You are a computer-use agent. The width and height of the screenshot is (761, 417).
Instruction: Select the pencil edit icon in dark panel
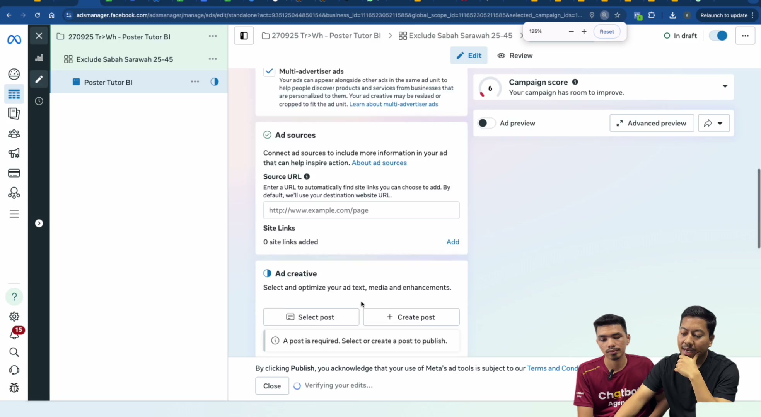click(39, 79)
